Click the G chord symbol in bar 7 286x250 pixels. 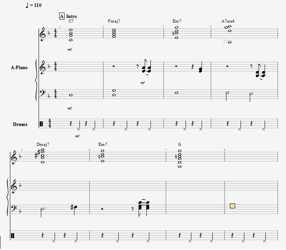[x=180, y=144]
